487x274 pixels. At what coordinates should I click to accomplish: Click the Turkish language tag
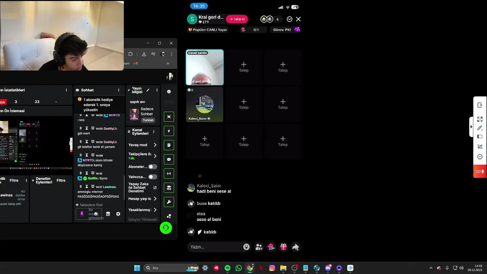[148, 120]
